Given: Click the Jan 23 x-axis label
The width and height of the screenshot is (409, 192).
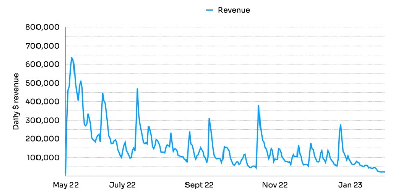Looking at the screenshot, I should [x=350, y=185].
